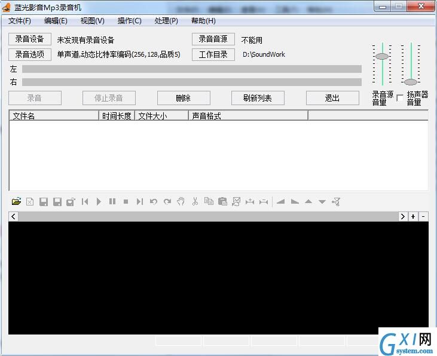
Task: Open the 编辑(E) menu
Action: (56, 21)
